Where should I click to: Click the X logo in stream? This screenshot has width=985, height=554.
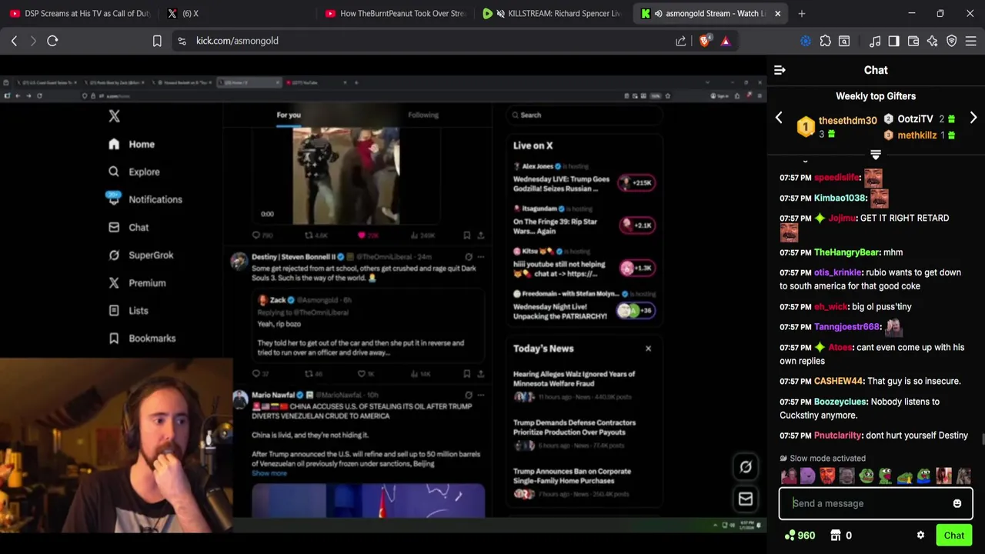click(x=114, y=116)
